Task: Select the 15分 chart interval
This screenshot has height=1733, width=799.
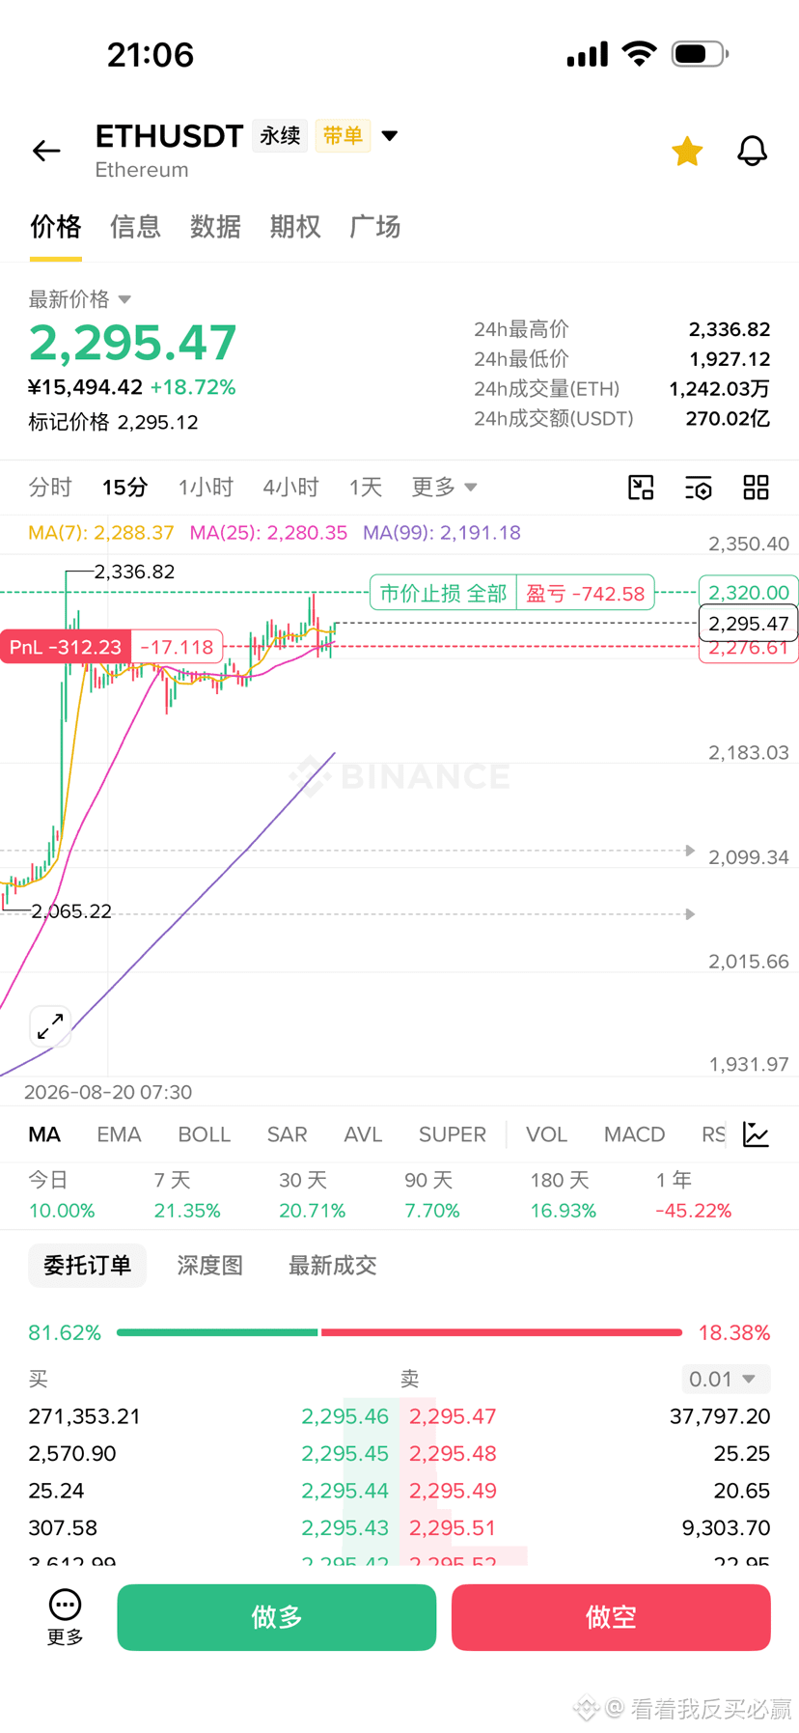Action: [125, 488]
